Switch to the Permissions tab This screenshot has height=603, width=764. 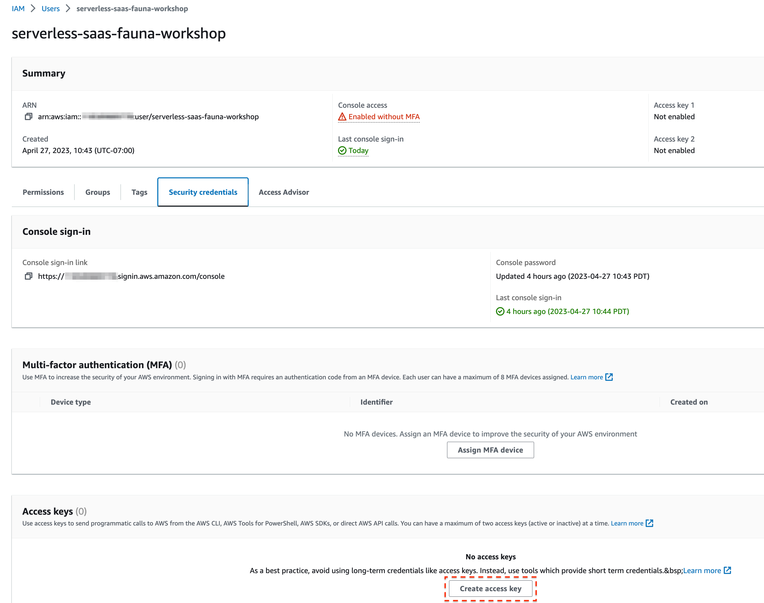tap(43, 192)
